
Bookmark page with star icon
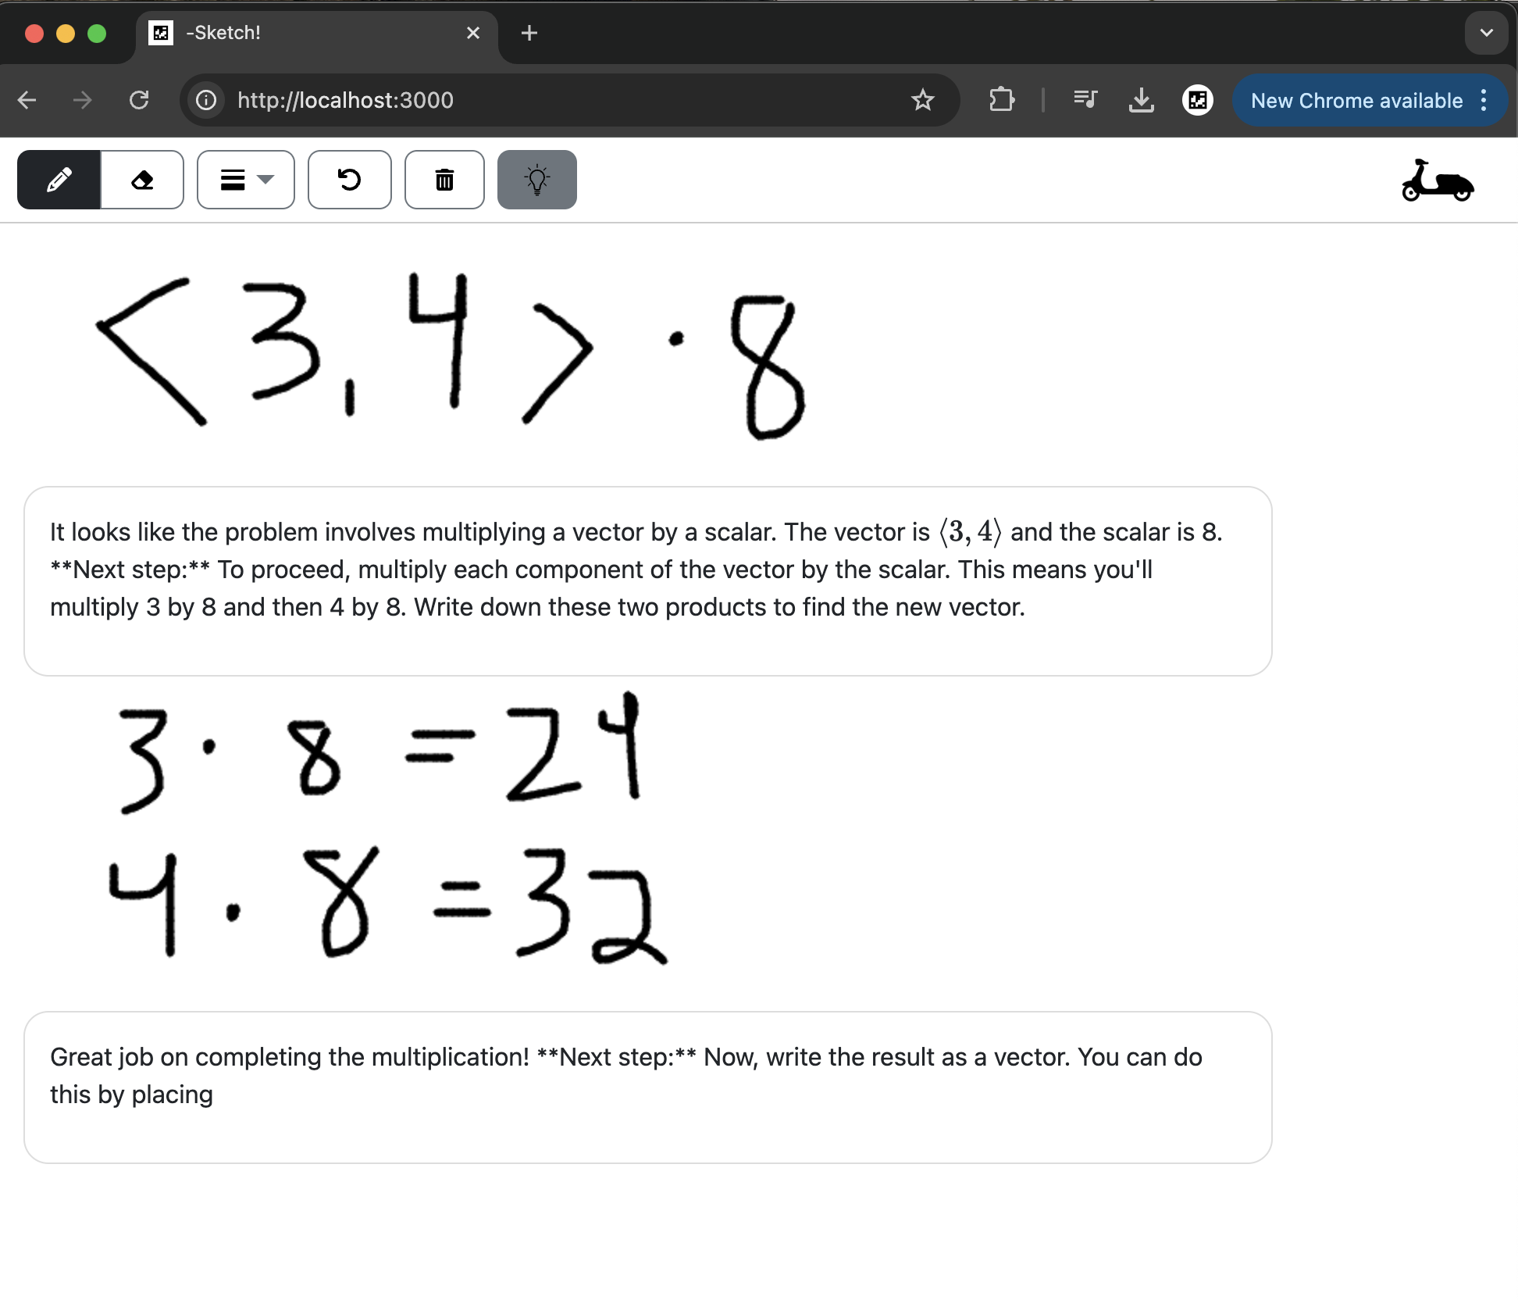coord(922,100)
